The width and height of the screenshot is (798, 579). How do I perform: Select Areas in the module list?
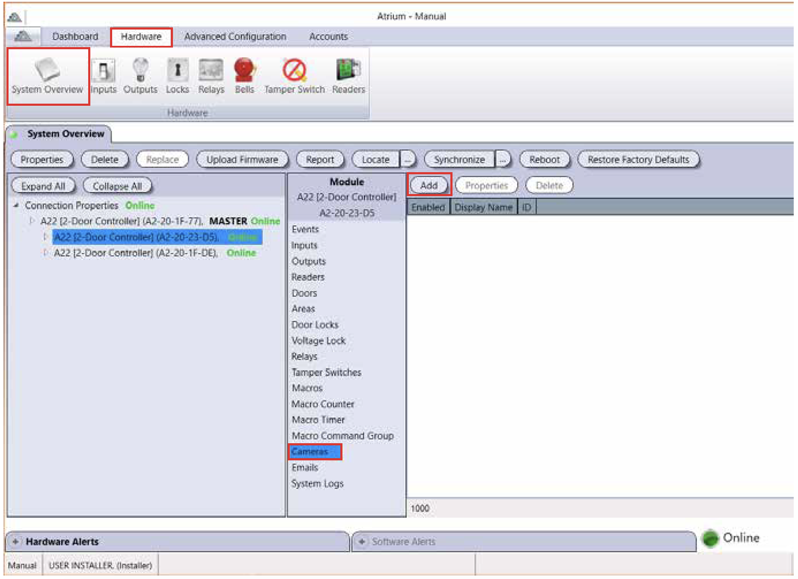click(303, 309)
